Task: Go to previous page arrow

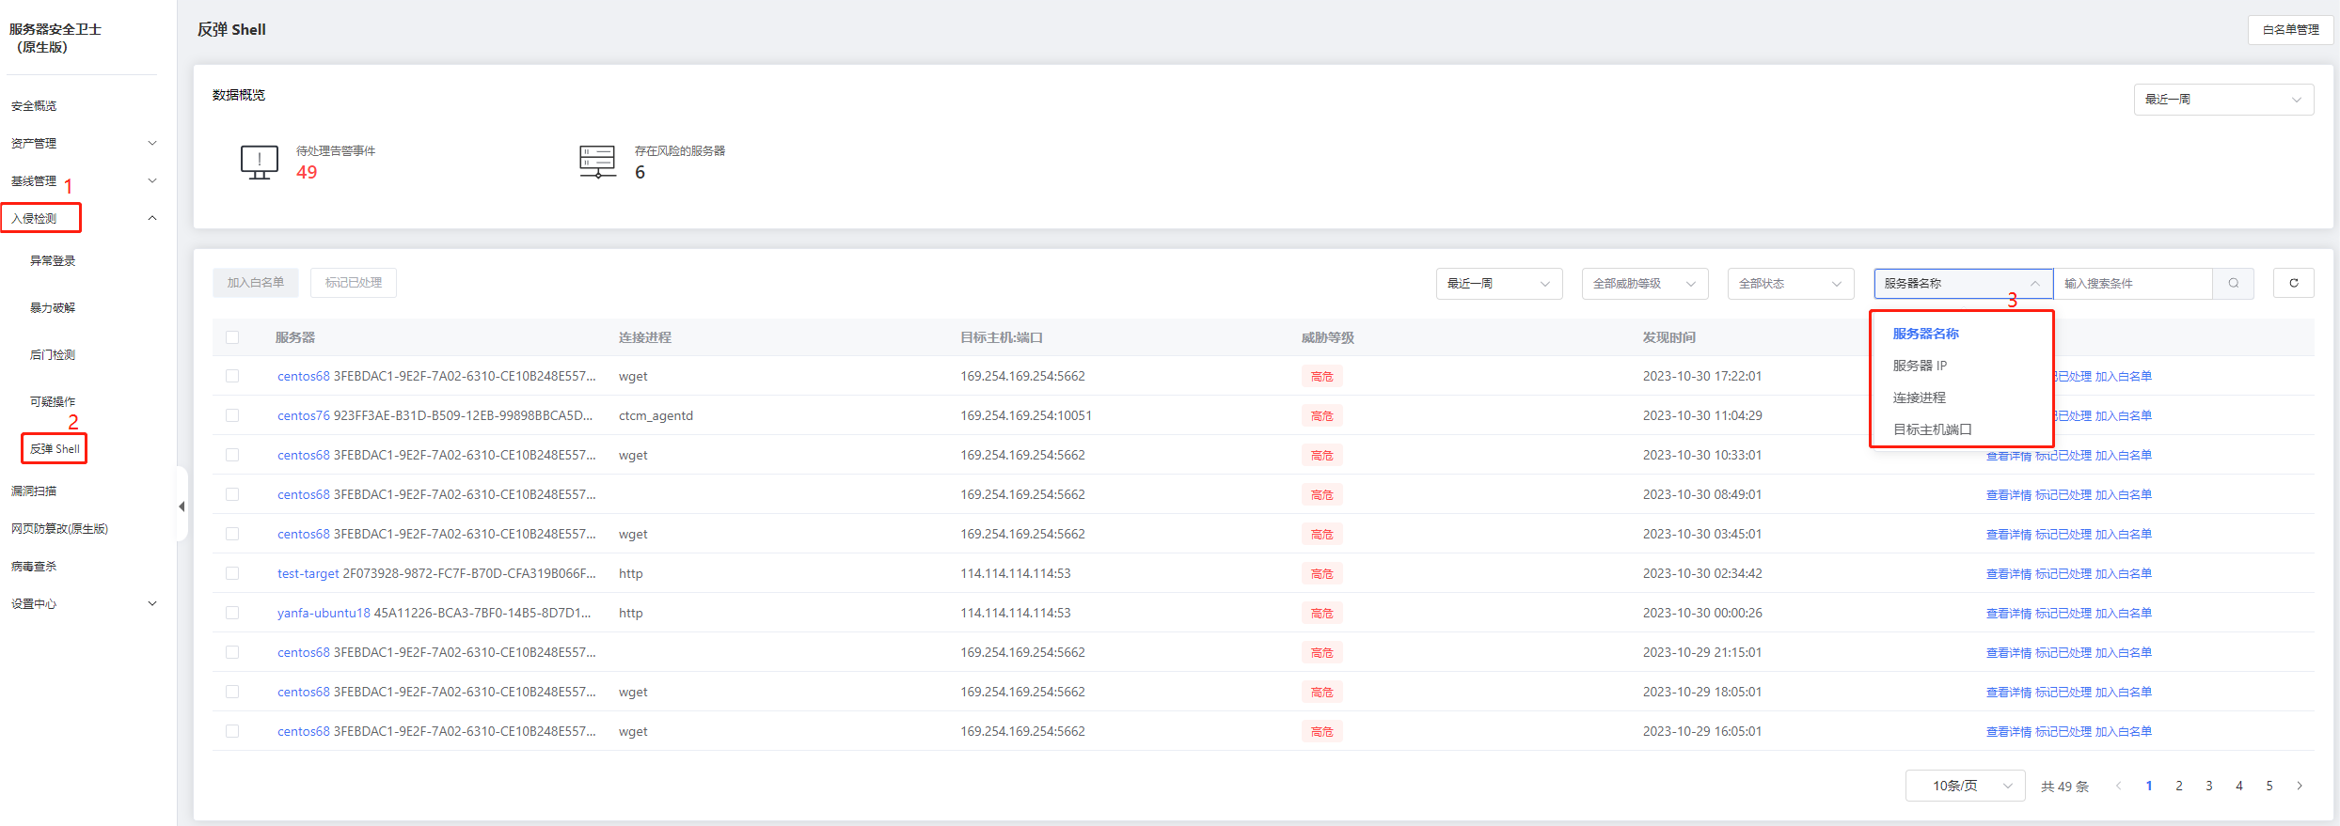Action: (x=2118, y=786)
